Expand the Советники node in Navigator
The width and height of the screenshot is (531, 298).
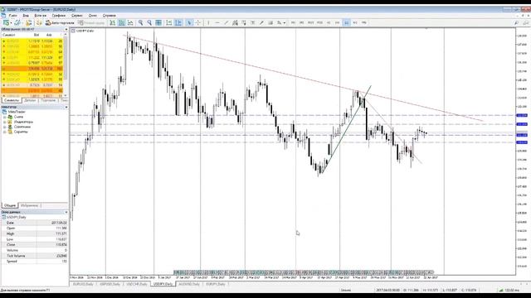click(5, 127)
